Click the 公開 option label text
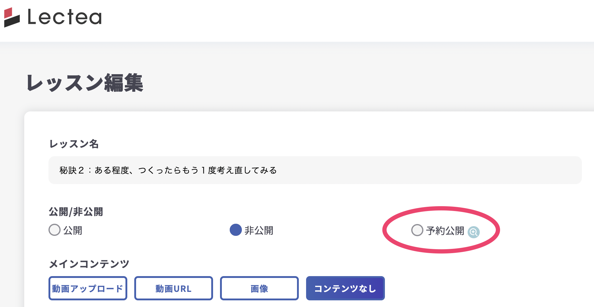 tap(73, 230)
